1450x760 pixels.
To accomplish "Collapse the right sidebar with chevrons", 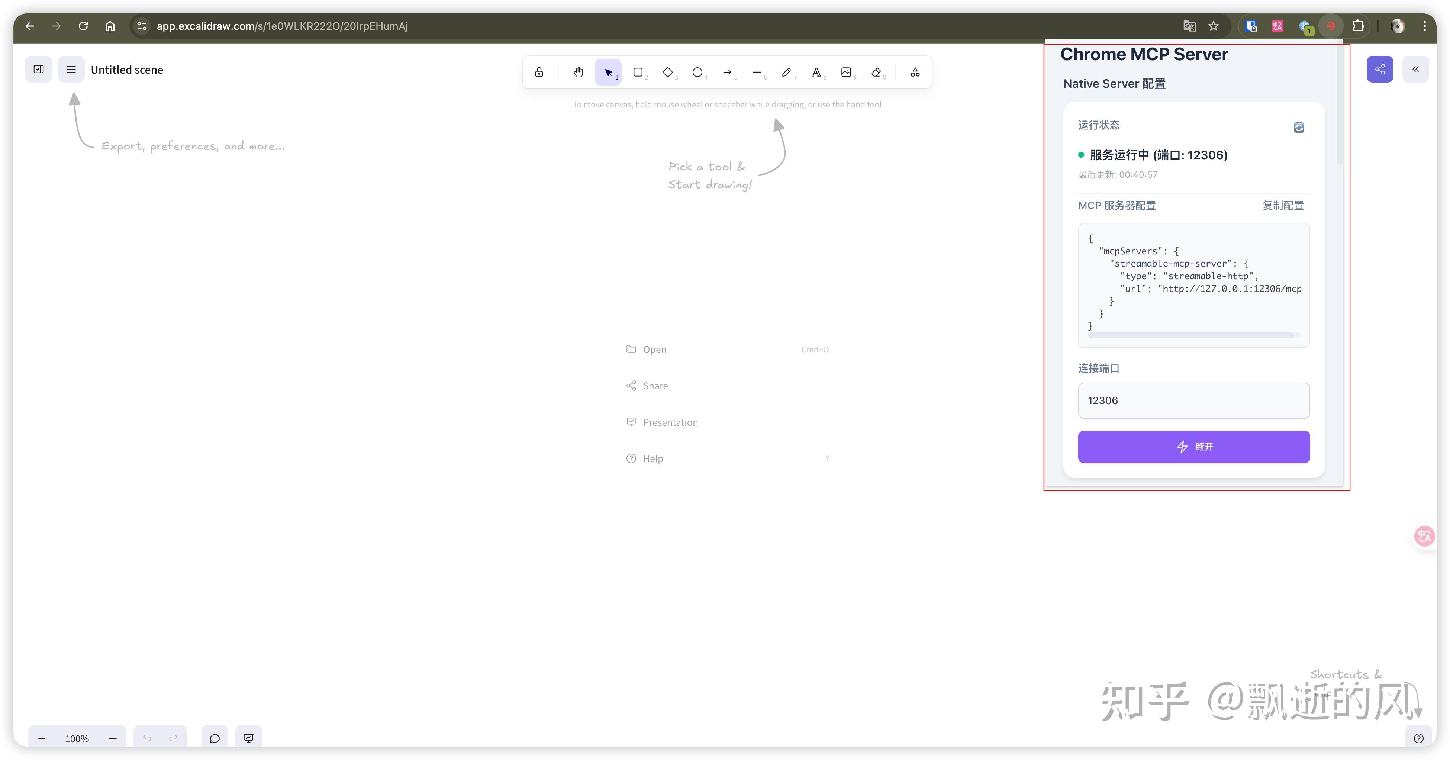I will coord(1416,69).
